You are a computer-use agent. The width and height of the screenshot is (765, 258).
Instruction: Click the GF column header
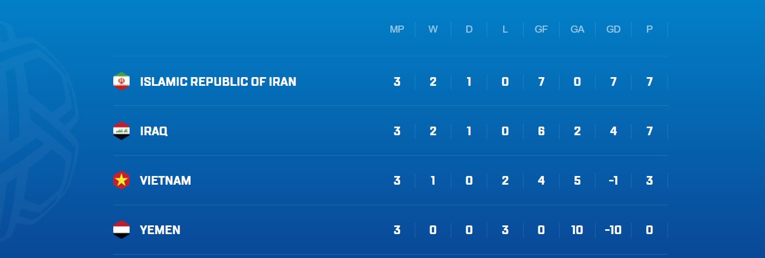point(541,29)
